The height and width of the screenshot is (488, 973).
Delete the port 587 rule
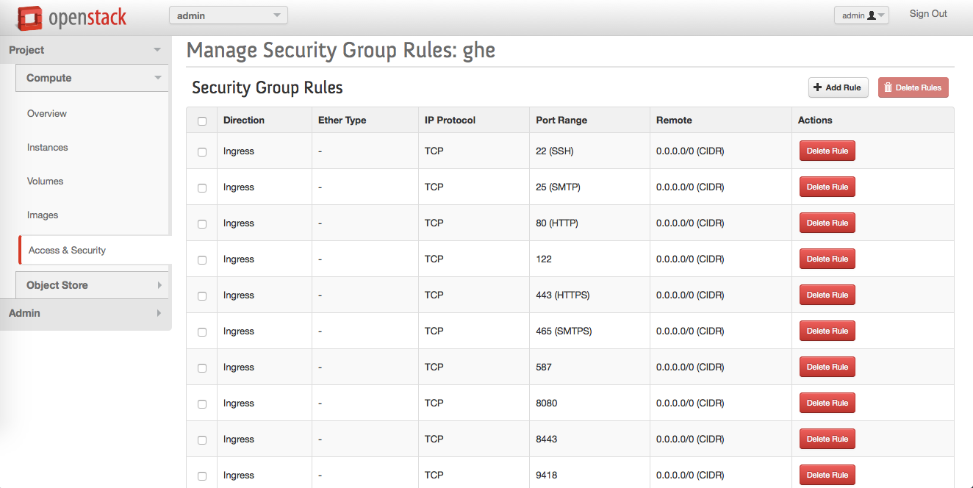pos(827,367)
